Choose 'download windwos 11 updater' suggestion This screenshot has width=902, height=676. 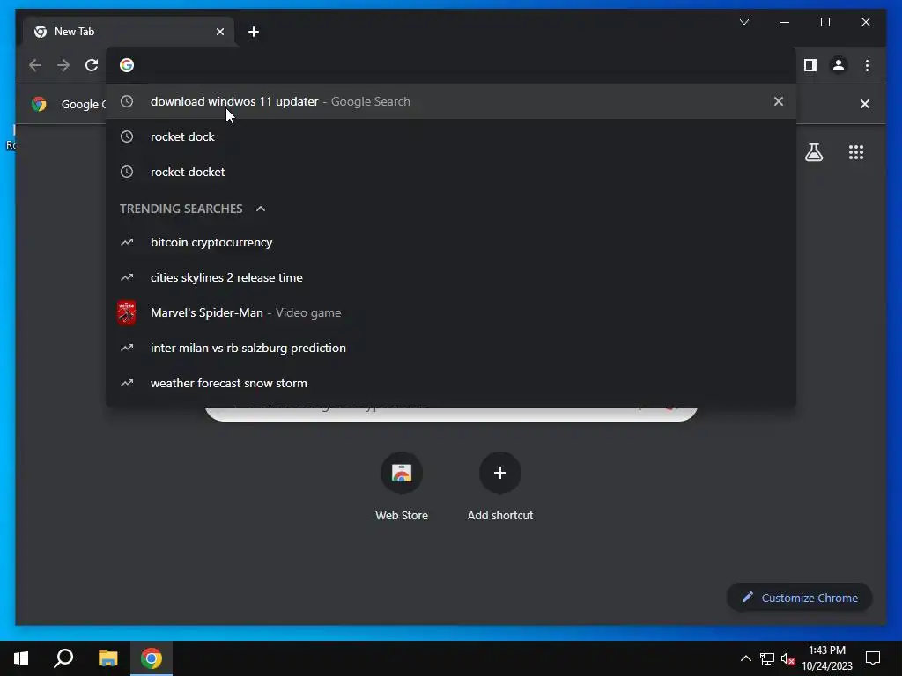coord(451,101)
